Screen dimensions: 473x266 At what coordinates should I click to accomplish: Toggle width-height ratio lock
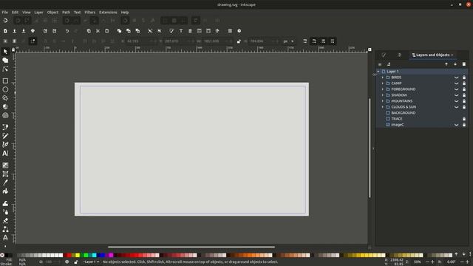(x=239, y=41)
